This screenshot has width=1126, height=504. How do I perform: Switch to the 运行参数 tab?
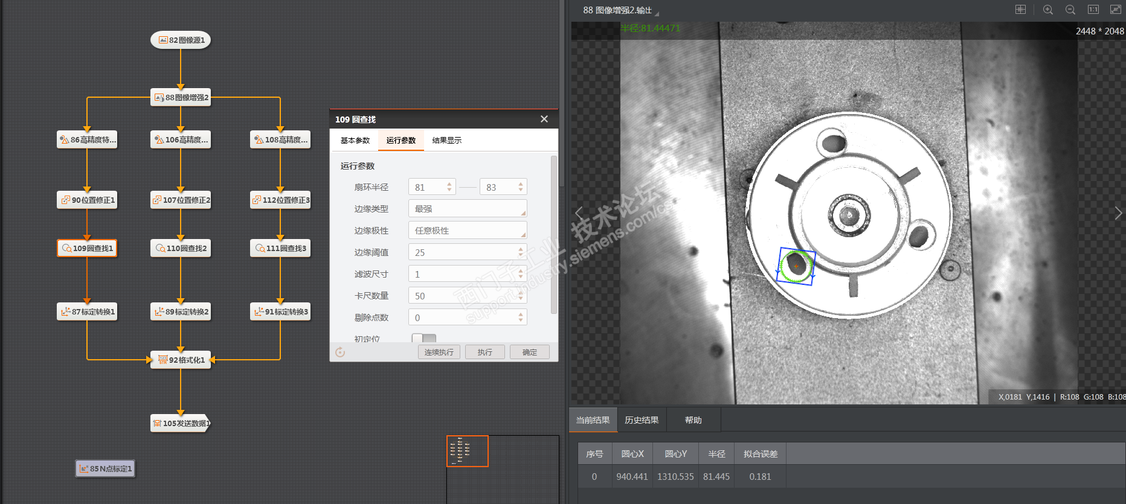pyautogui.click(x=401, y=141)
